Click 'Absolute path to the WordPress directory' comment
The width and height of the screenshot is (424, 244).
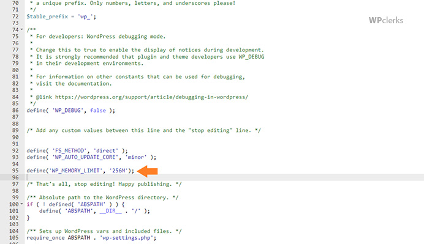(x=102, y=198)
